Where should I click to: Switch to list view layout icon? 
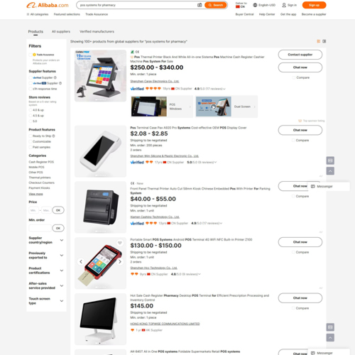tap(319, 41)
